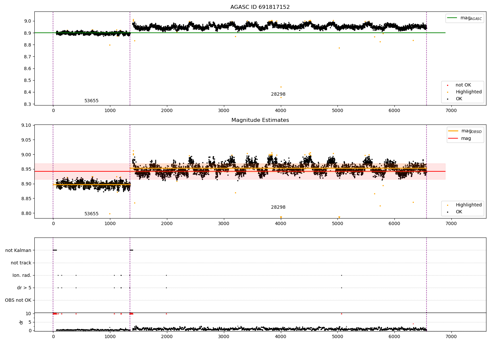
Task: Click the 53655 label in middle plot
Action: coord(91,214)
